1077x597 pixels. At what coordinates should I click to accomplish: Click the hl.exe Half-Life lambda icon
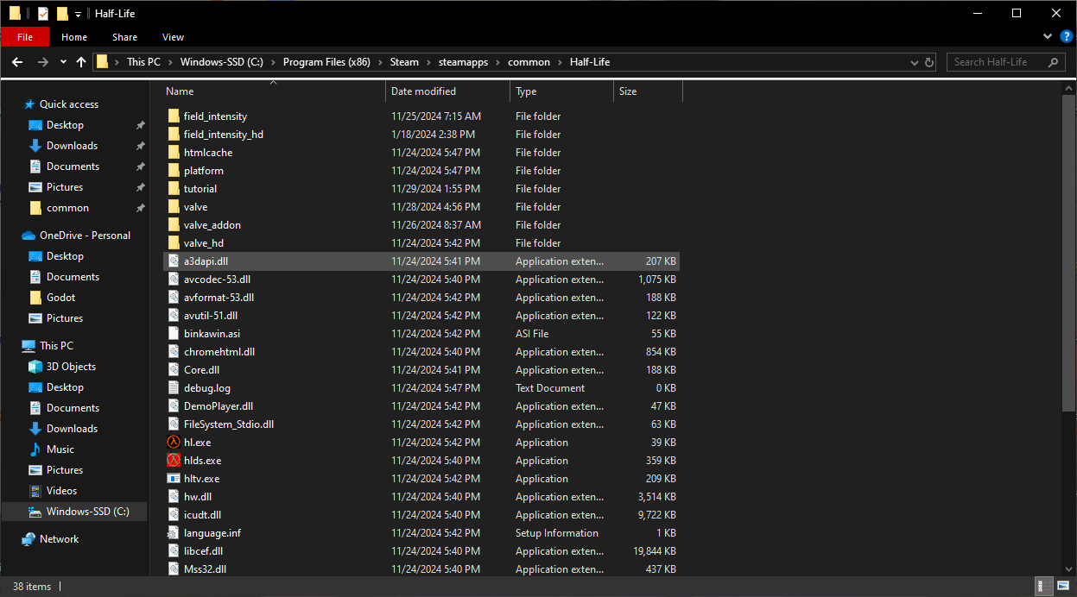coord(173,443)
